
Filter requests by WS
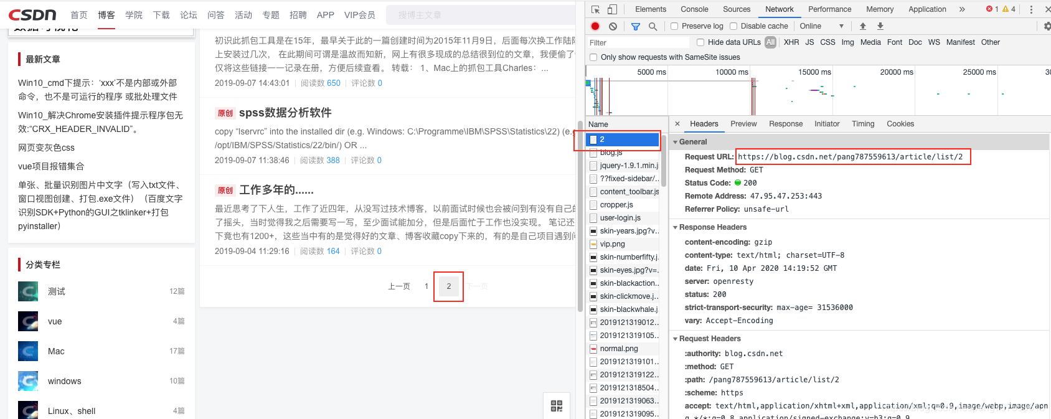934,42
